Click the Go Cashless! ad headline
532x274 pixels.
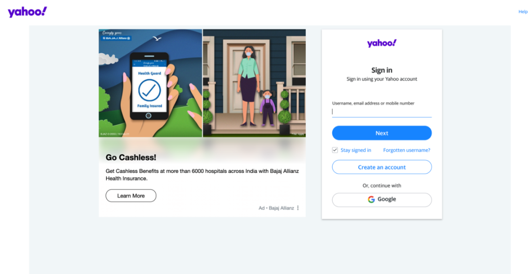click(131, 158)
